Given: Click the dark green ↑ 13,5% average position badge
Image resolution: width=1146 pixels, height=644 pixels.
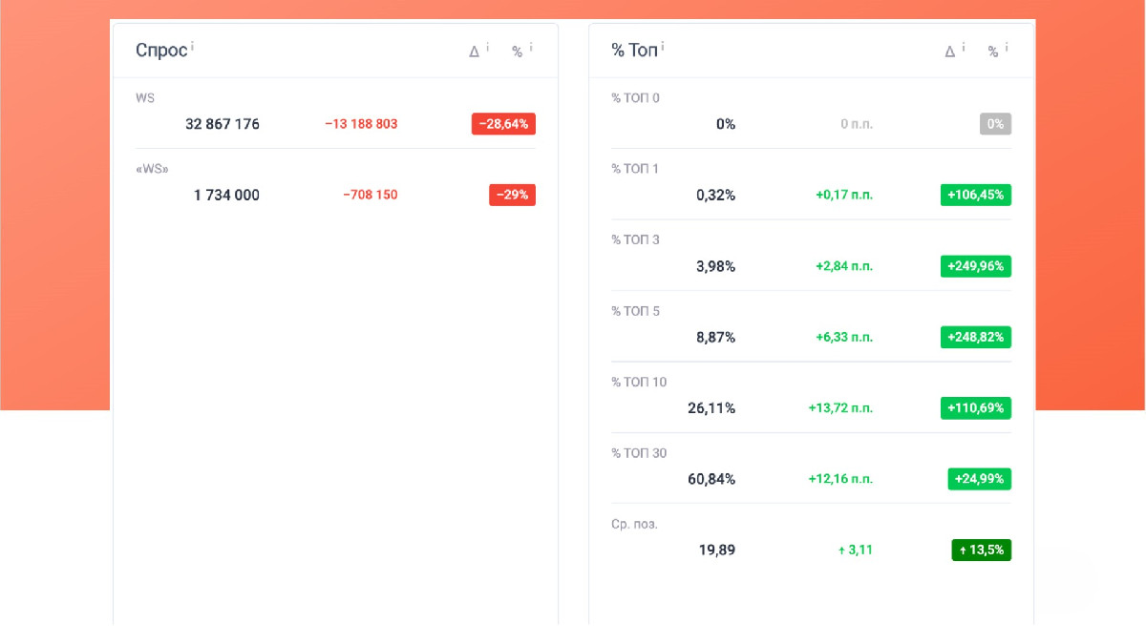Looking at the screenshot, I should point(981,551).
